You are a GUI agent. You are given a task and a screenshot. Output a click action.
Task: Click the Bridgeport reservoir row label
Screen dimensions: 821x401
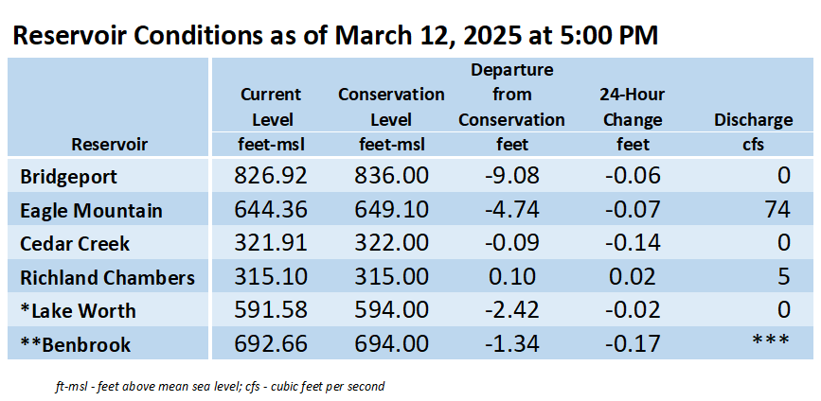[68, 177]
